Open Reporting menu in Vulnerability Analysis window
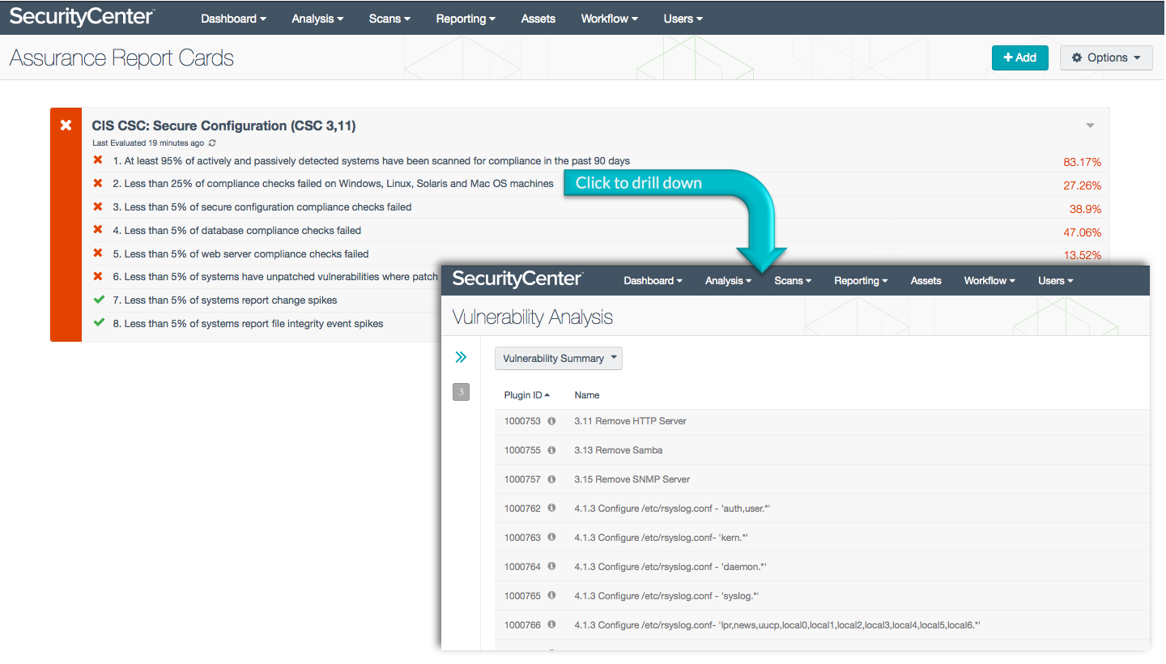This screenshot has width=1166, height=664. click(861, 281)
